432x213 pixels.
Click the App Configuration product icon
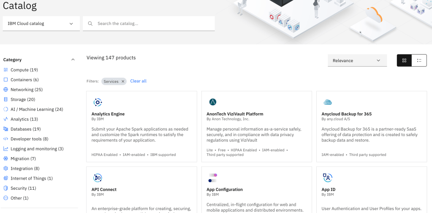[x=213, y=178]
